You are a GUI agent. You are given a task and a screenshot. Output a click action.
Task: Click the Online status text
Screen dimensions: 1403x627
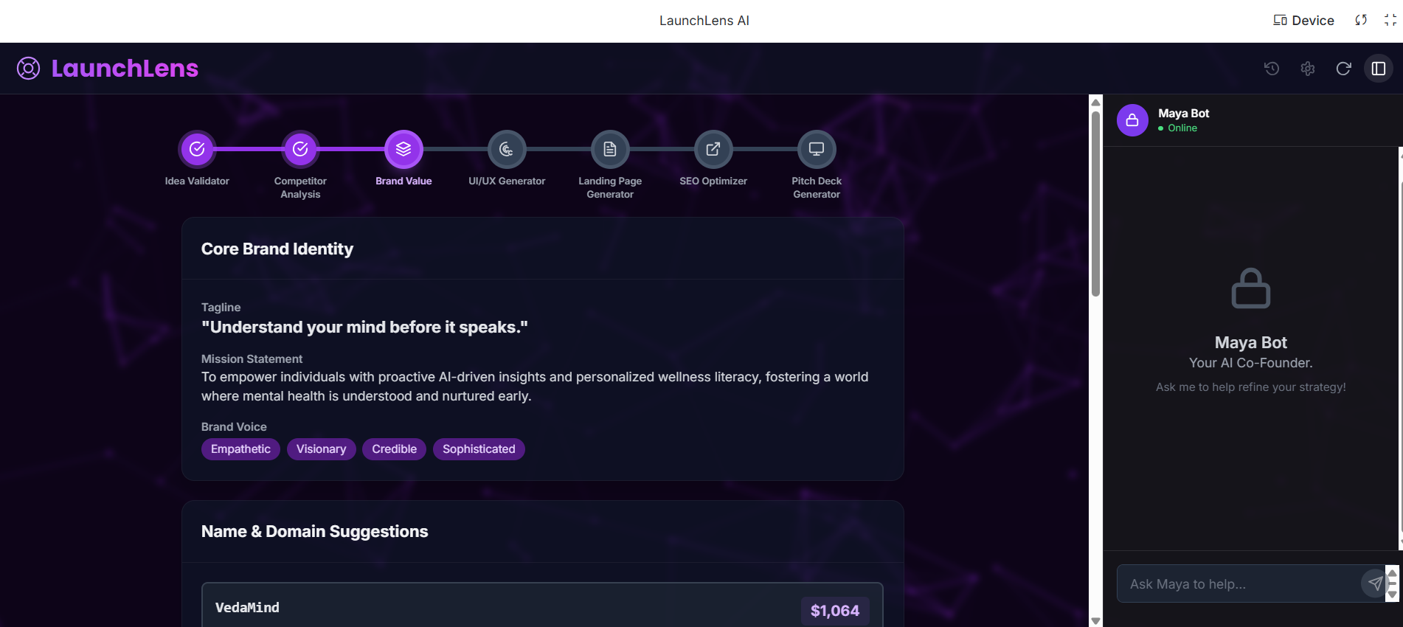[1182, 128]
